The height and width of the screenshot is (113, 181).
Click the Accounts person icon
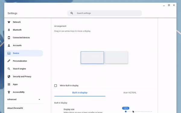(9, 46)
